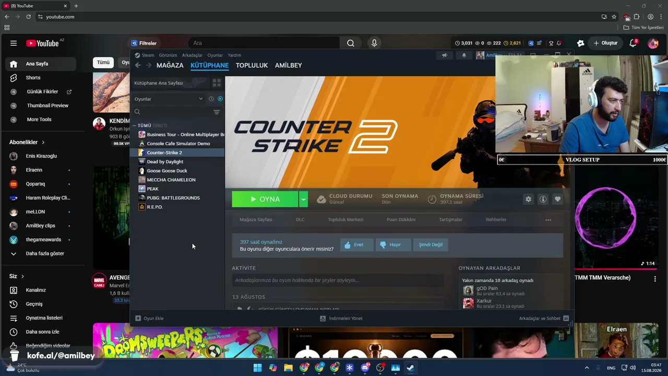Open the Puan Dükkânı link
Image resolution: width=668 pixels, height=376 pixels.
click(x=401, y=220)
